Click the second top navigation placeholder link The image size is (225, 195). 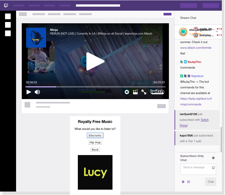tap(34, 5)
